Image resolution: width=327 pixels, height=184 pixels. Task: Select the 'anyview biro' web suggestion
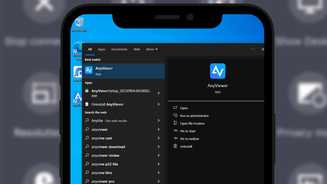(x=123, y=172)
